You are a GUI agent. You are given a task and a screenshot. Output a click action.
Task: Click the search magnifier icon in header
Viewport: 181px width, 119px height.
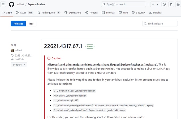point(104,4)
